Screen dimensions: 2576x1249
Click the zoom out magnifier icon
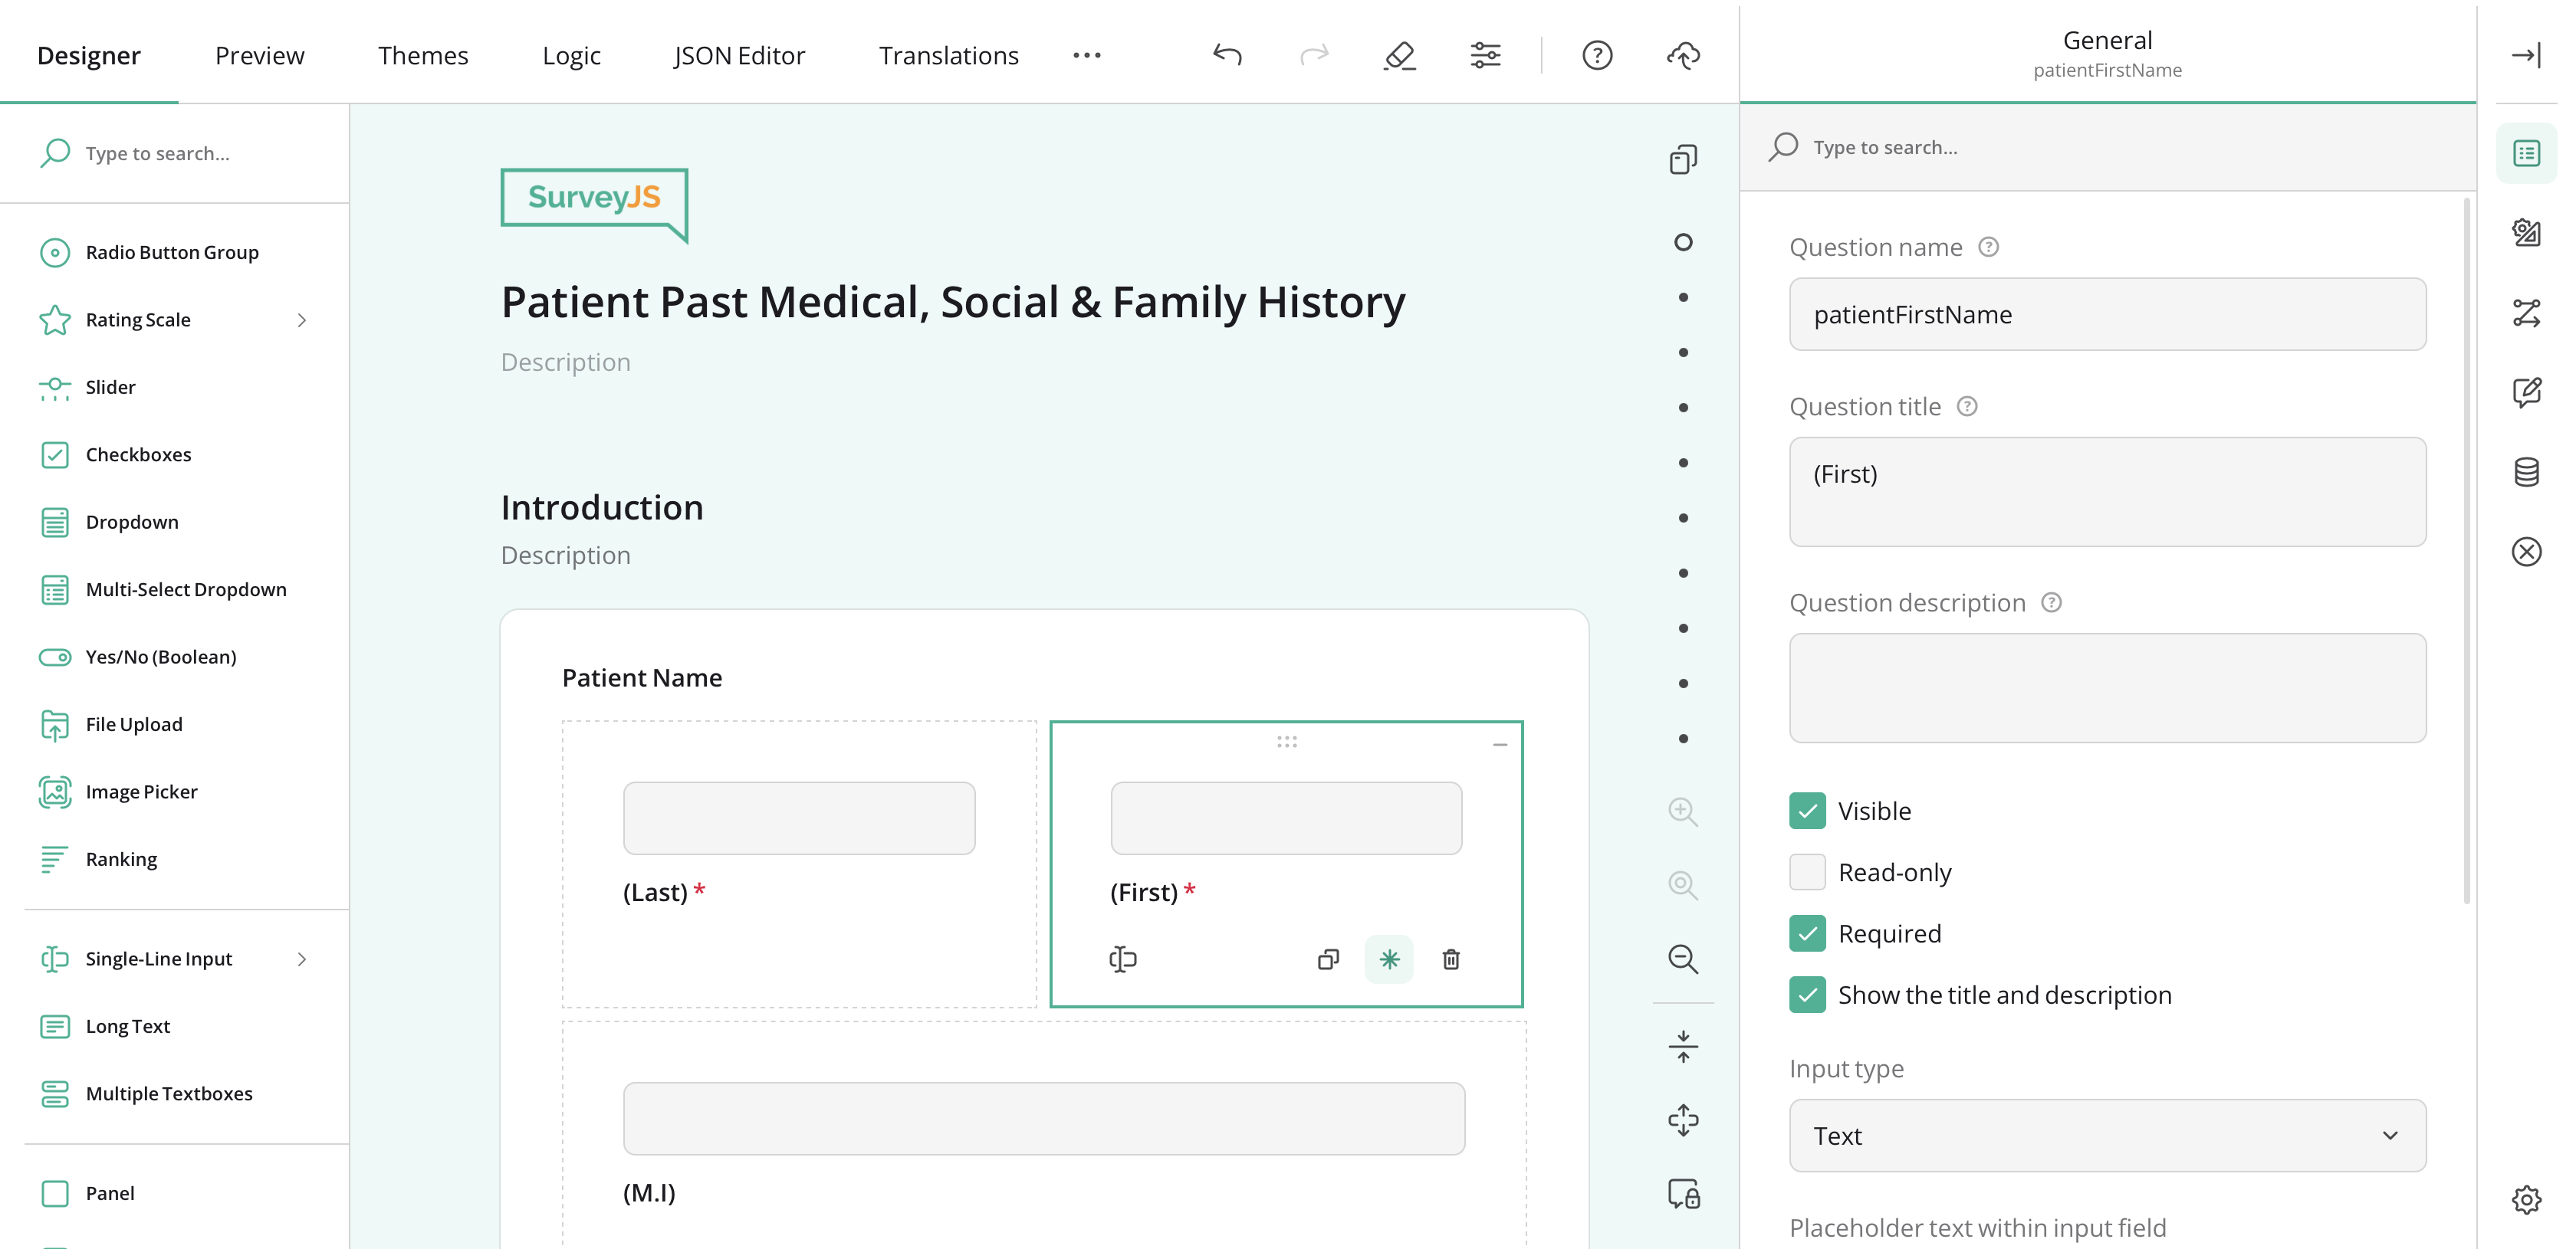coord(1683,959)
